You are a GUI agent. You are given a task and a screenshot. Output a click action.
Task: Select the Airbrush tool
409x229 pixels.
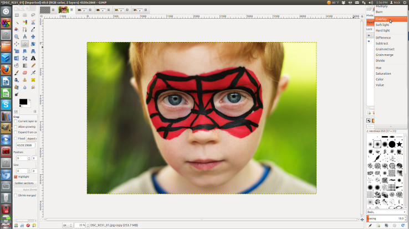(x=33, y=73)
